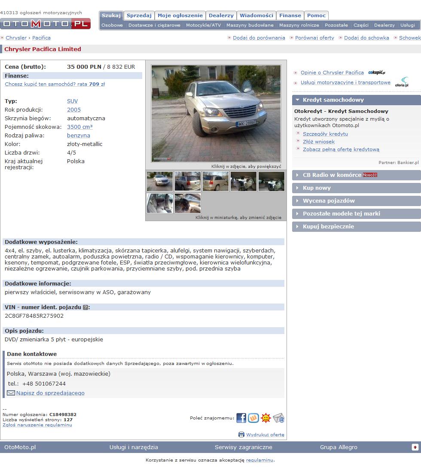Screen dimensions: 421x471
Task: Open the financing rata 709 zł link
Action: click(x=55, y=85)
